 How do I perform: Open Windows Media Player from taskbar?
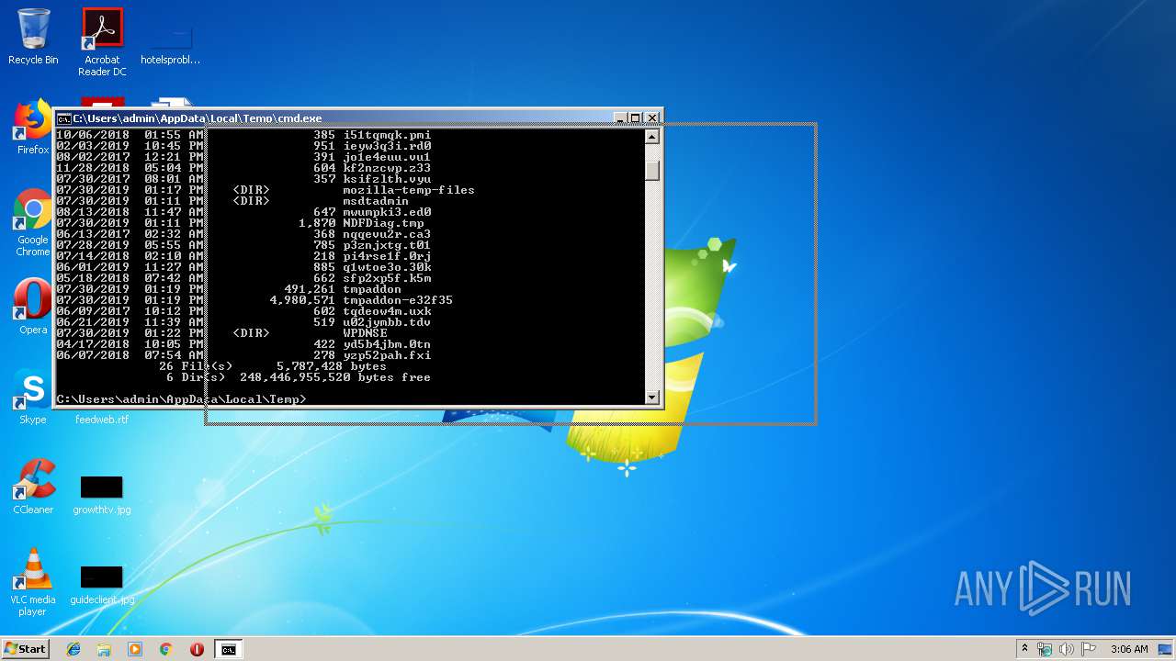pos(135,649)
